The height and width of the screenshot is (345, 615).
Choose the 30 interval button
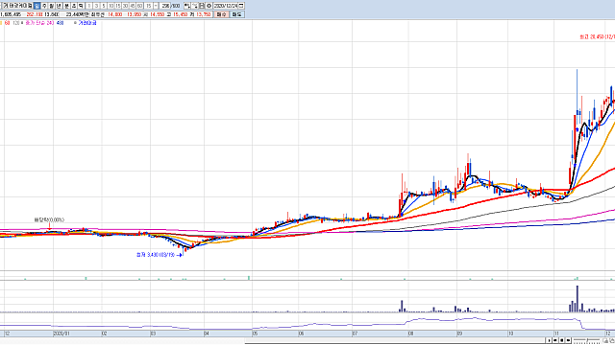[x=126, y=6]
